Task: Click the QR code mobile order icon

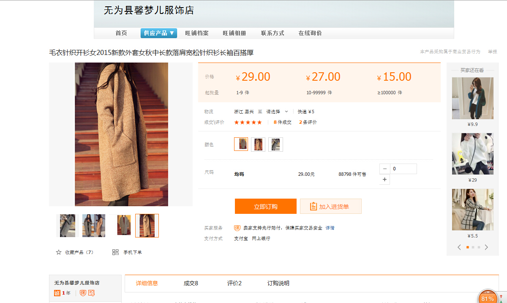Action: (115, 252)
